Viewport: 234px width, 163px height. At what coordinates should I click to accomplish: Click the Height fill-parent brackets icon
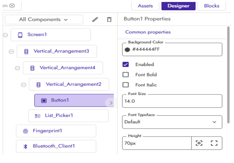pos(214,143)
